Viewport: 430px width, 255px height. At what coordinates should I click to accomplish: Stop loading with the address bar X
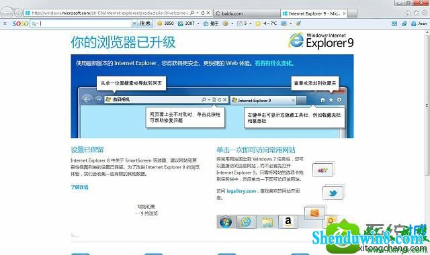[x=208, y=13]
